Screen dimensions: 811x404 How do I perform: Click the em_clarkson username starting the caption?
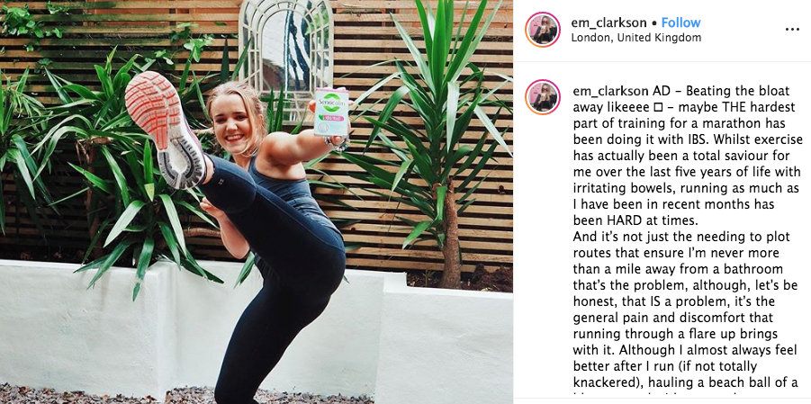[x=610, y=91]
